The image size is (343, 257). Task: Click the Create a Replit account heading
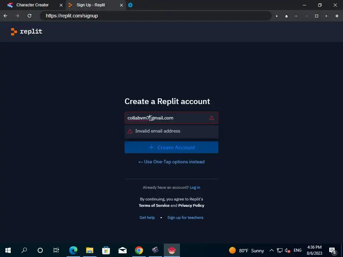167,101
